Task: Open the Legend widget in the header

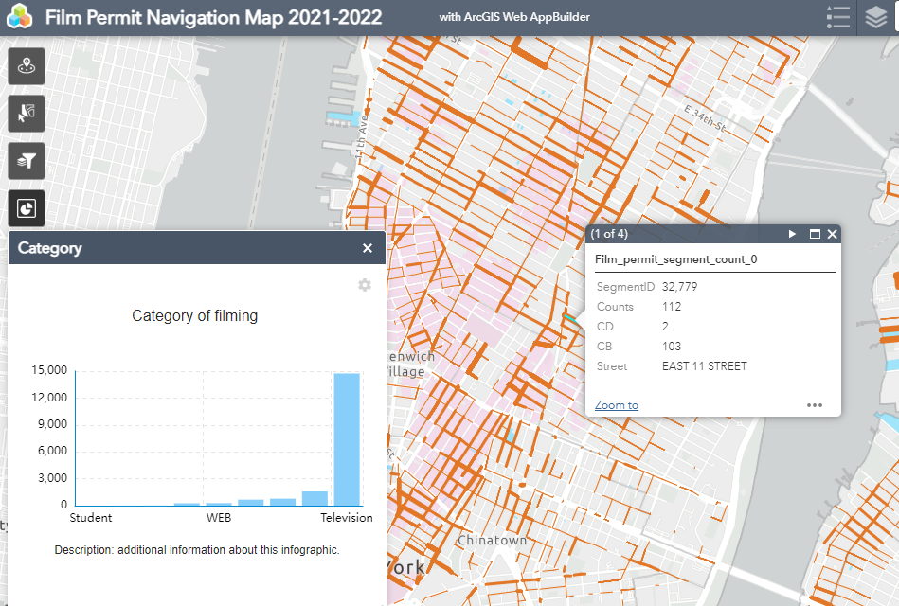Action: (x=837, y=17)
